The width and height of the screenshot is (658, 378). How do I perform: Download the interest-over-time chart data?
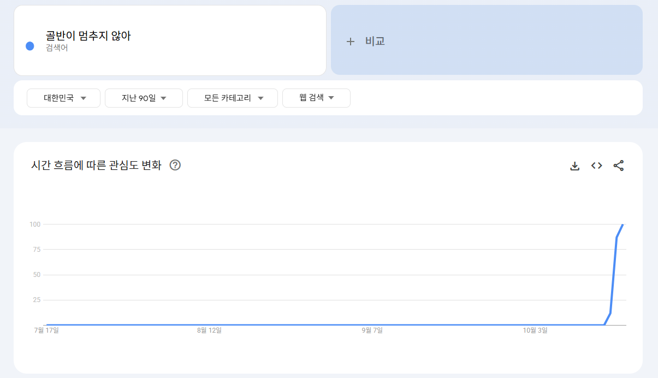pyautogui.click(x=574, y=166)
